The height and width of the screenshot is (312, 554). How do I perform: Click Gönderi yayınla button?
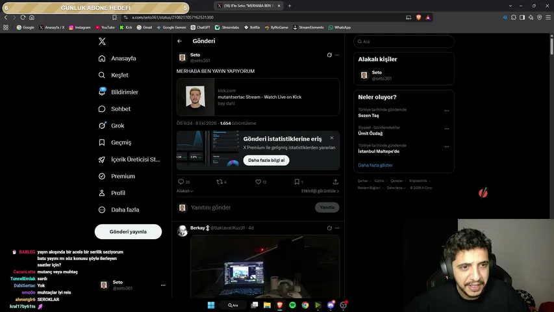coord(128,231)
